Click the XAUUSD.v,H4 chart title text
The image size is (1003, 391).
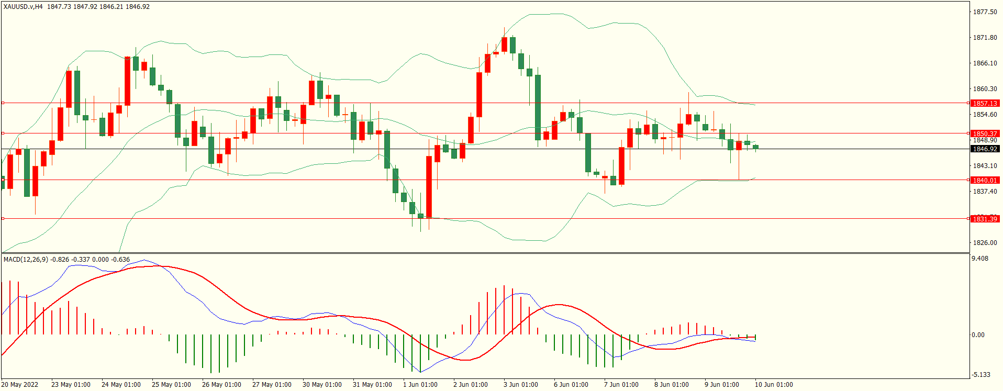coord(23,7)
